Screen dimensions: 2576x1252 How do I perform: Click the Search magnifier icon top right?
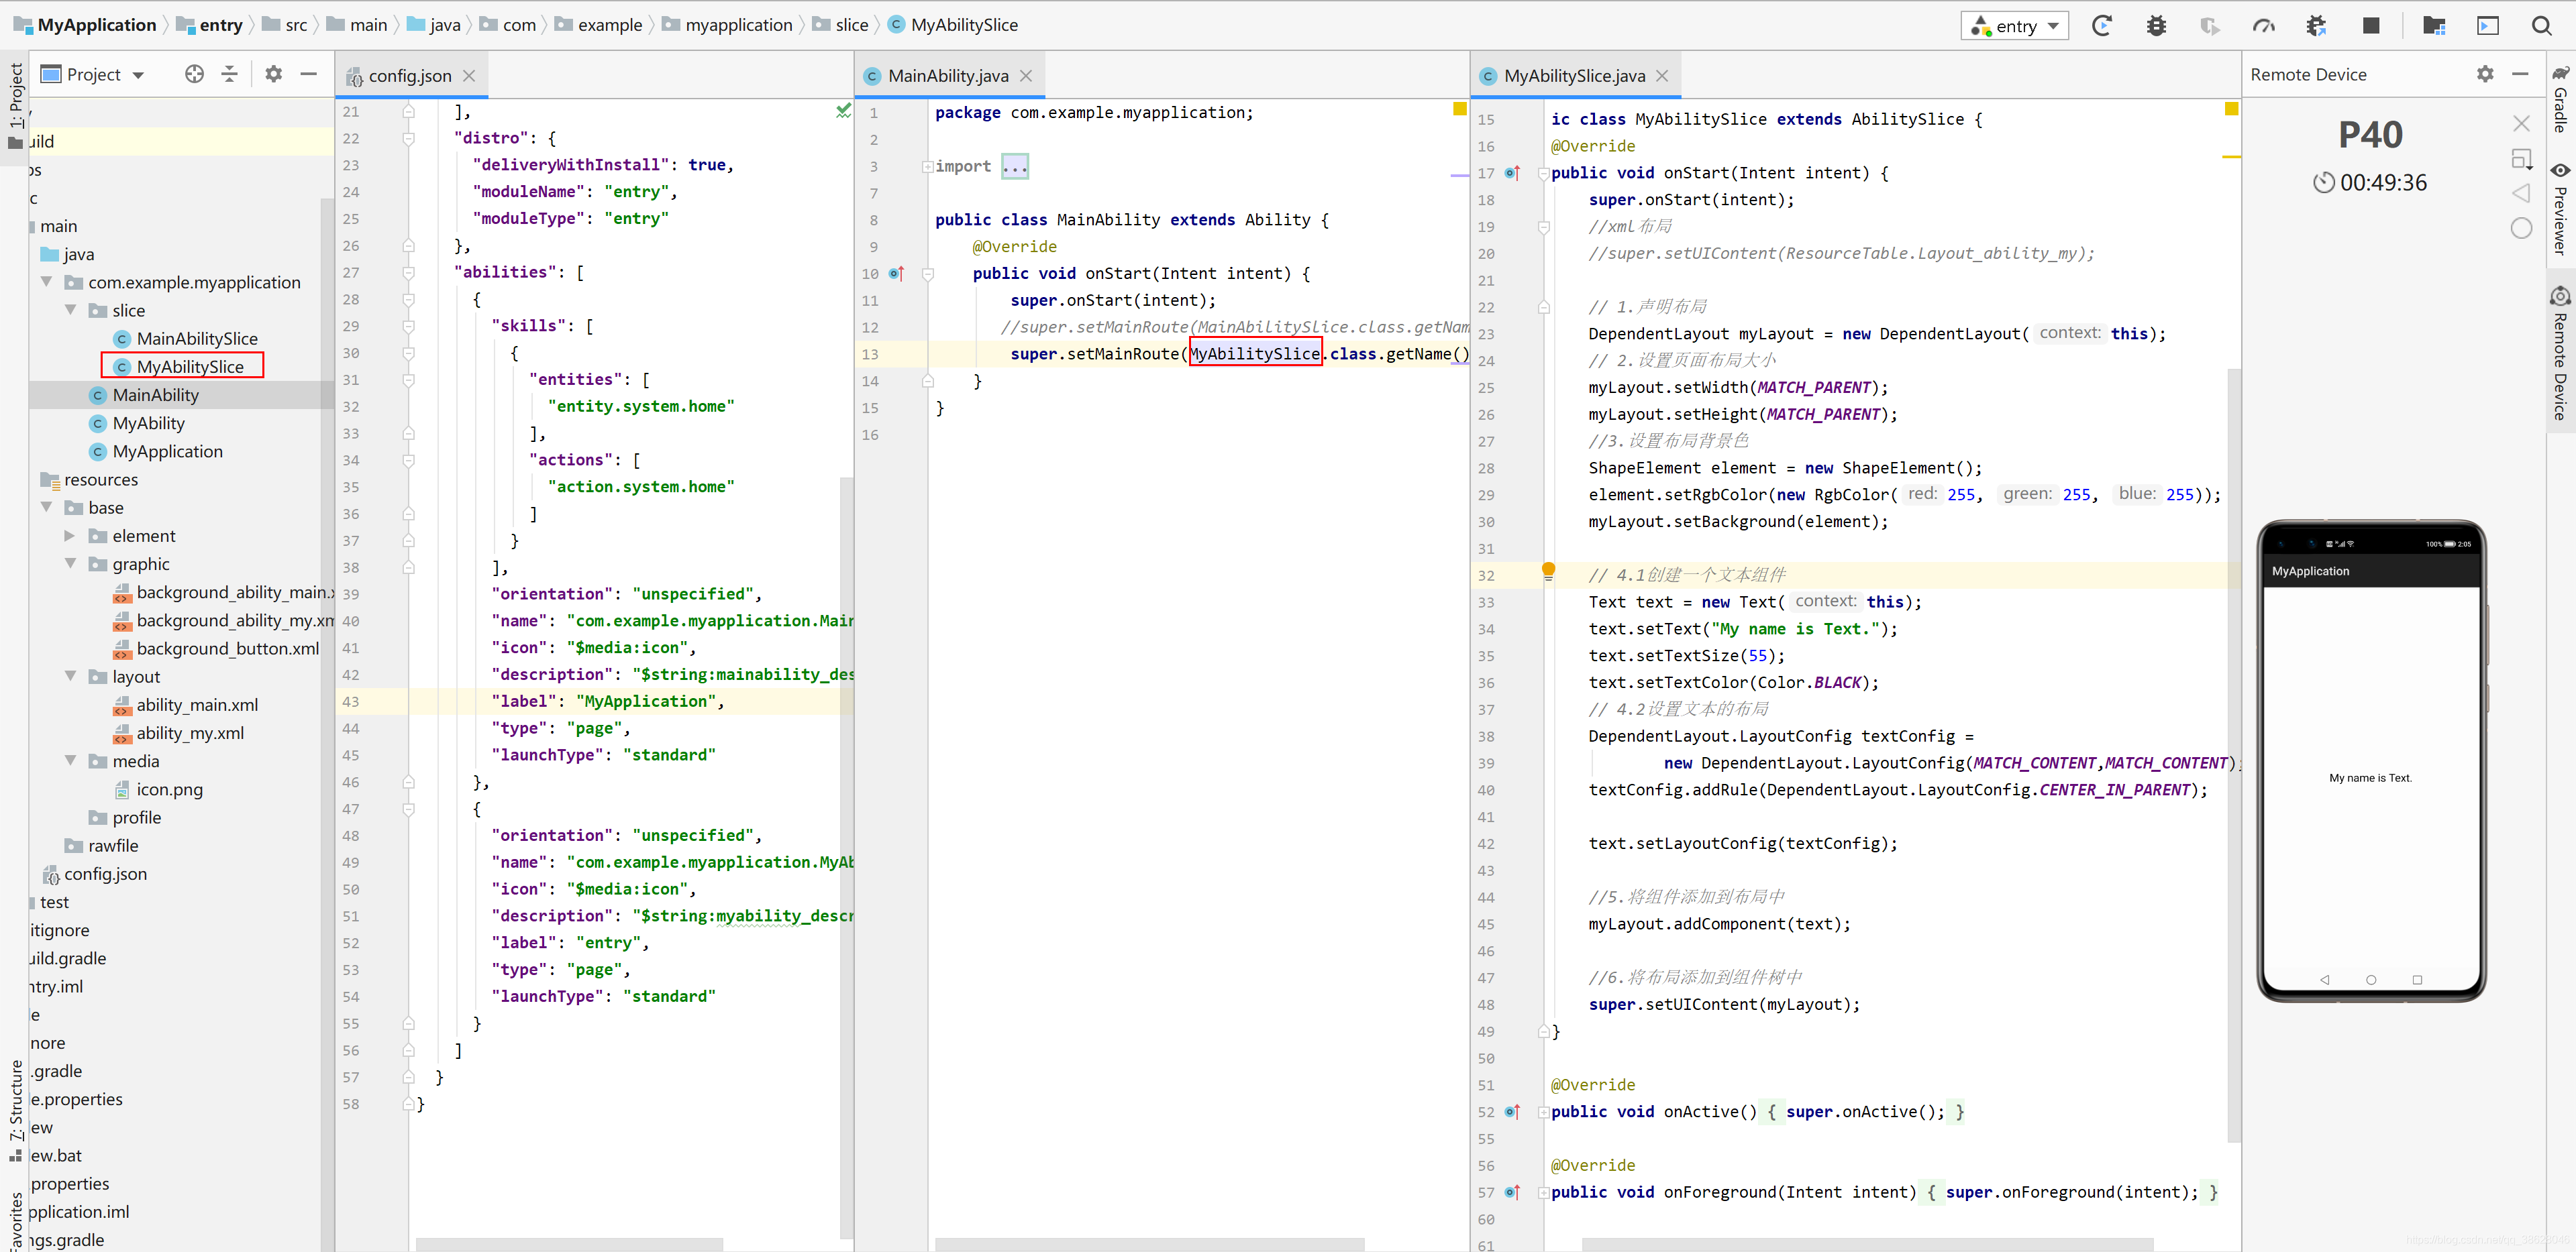click(2541, 26)
